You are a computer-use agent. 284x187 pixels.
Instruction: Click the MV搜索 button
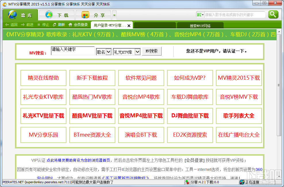(x=151, y=51)
